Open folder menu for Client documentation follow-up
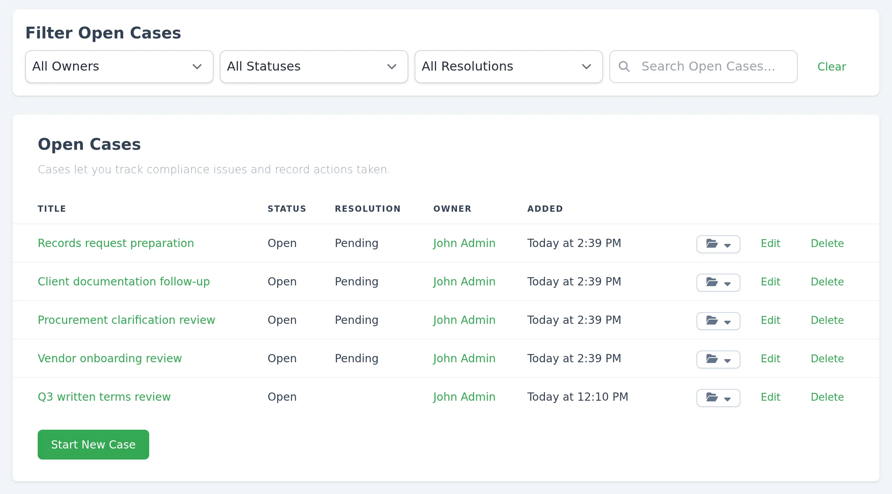The height and width of the screenshot is (494, 892). pyautogui.click(x=718, y=282)
